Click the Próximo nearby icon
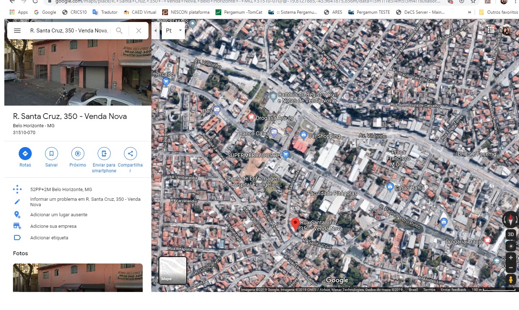The width and height of the screenshot is (519, 310). pos(78,154)
